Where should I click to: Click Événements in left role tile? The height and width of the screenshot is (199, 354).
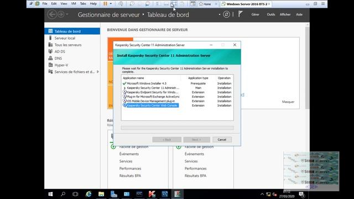[129, 154]
